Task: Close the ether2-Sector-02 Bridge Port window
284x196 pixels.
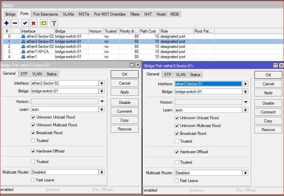Action: pos(138,65)
